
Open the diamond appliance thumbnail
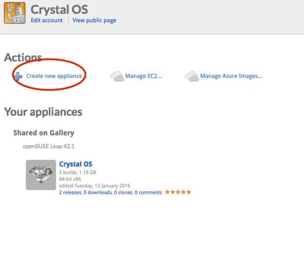click(x=41, y=175)
